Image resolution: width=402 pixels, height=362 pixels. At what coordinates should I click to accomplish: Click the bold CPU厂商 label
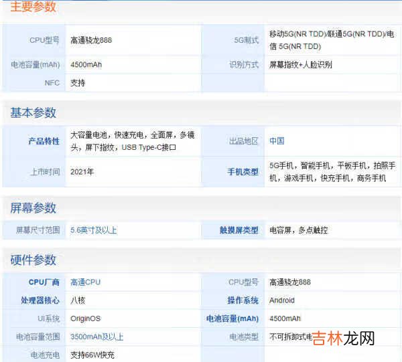click(44, 282)
